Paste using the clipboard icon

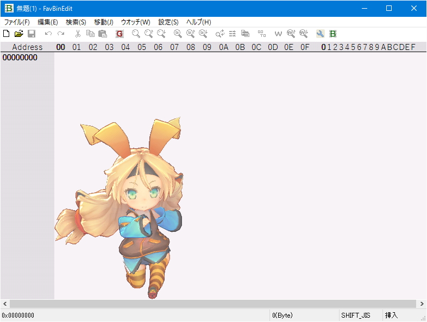coord(103,34)
